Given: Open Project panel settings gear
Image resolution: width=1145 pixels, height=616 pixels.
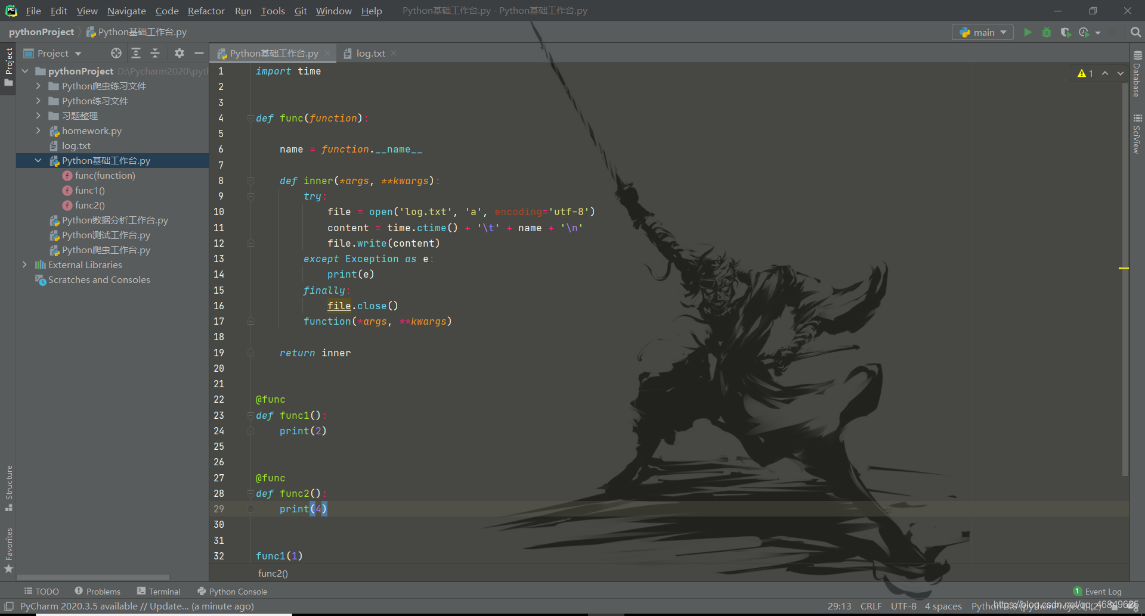Looking at the screenshot, I should 180,53.
